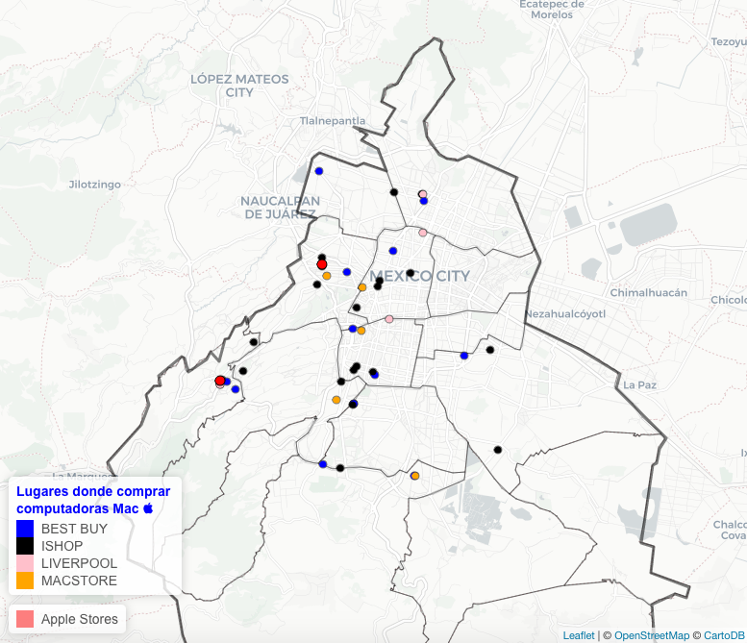Click the easternmost blue Best Buy marker

464,356
